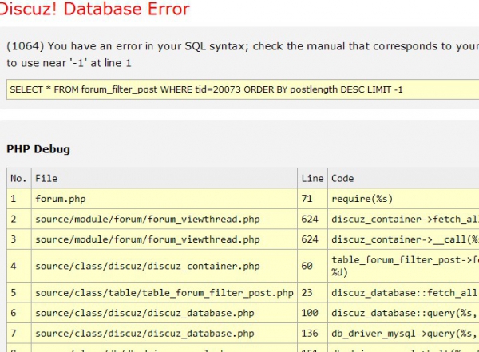The height and width of the screenshot is (352, 479).
Task: Select discuz_database.php file in row 6
Action: [x=164, y=313]
